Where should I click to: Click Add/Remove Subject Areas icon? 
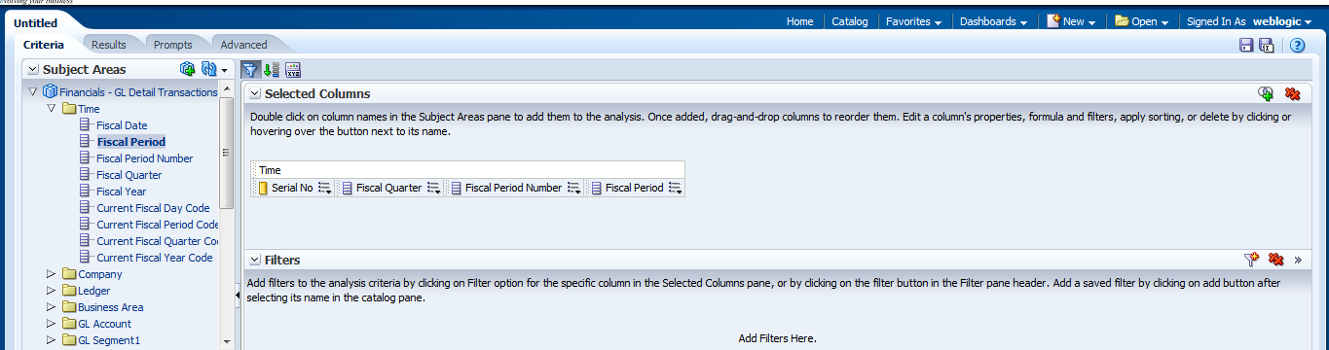[x=188, y=69]
